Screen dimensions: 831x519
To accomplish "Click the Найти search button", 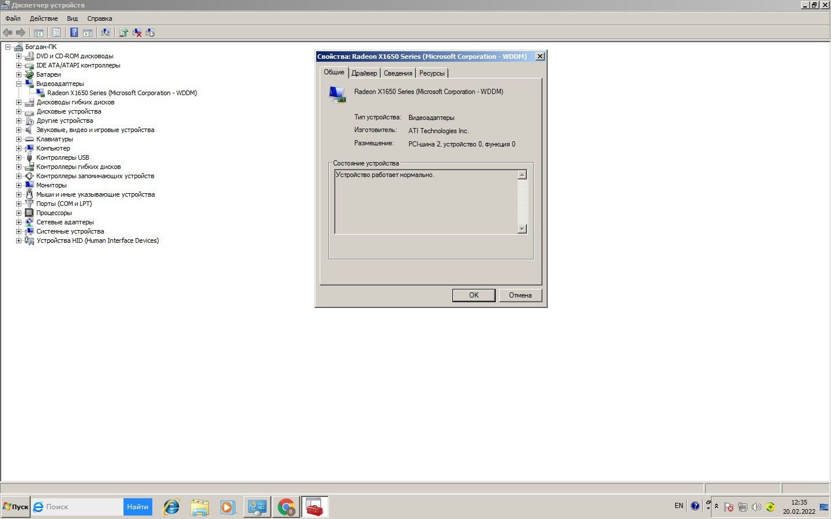I will pyautogui.click(x=138, y=507).
